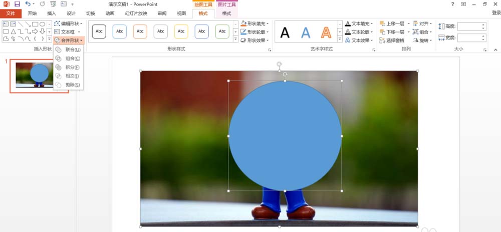
Task: Click the rotation handle above blue circle
Action: [285, 74]
